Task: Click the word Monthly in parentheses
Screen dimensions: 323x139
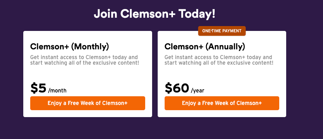Action: (x=90, y=46)
